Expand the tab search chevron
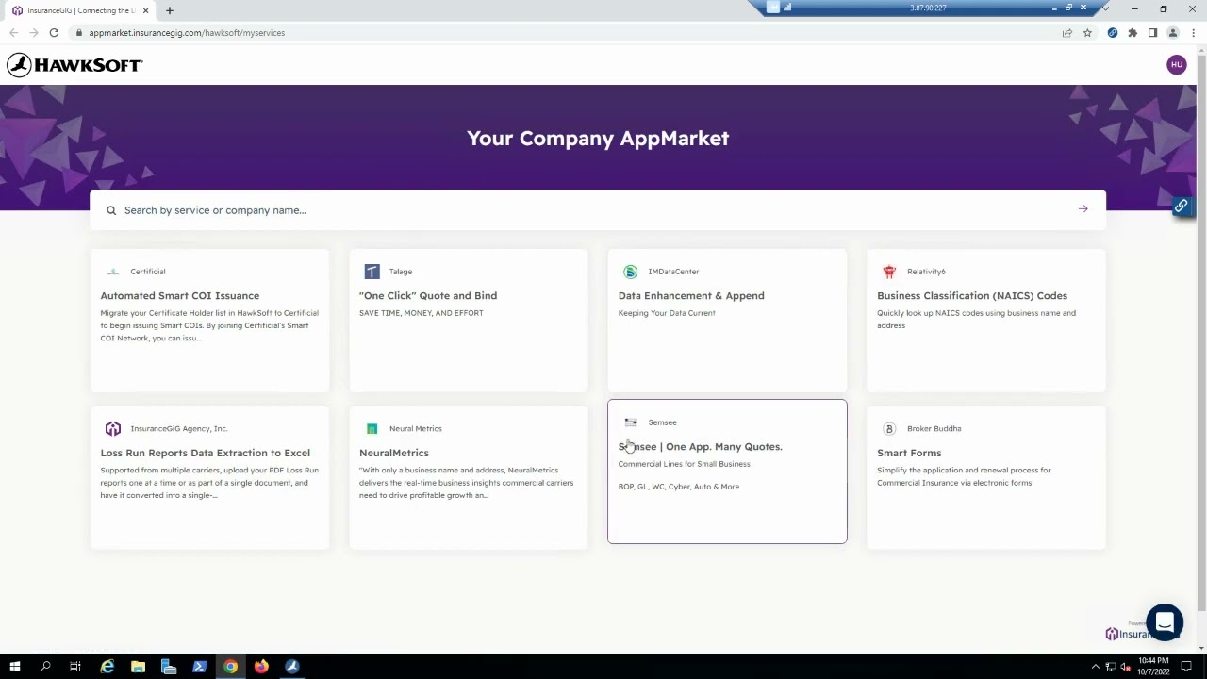This screenshot has height=679, width=1207. click(x=1106, y=9)
